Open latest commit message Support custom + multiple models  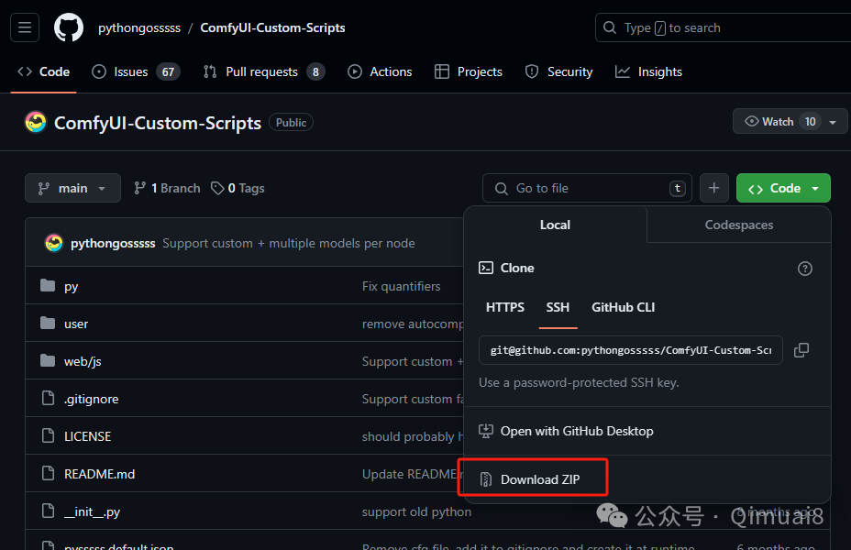tap(289, 243)
